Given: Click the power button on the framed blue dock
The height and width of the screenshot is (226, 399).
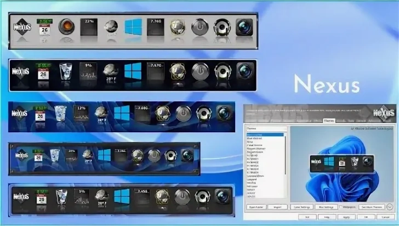Looking at the screenshot, I should tap(154, 156).
